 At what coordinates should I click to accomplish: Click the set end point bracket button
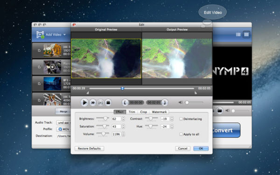pyautogui.click(x=165, y=103)
